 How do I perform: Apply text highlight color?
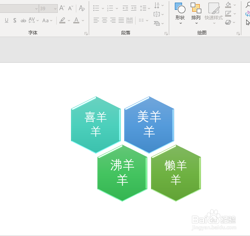point(62,20)
